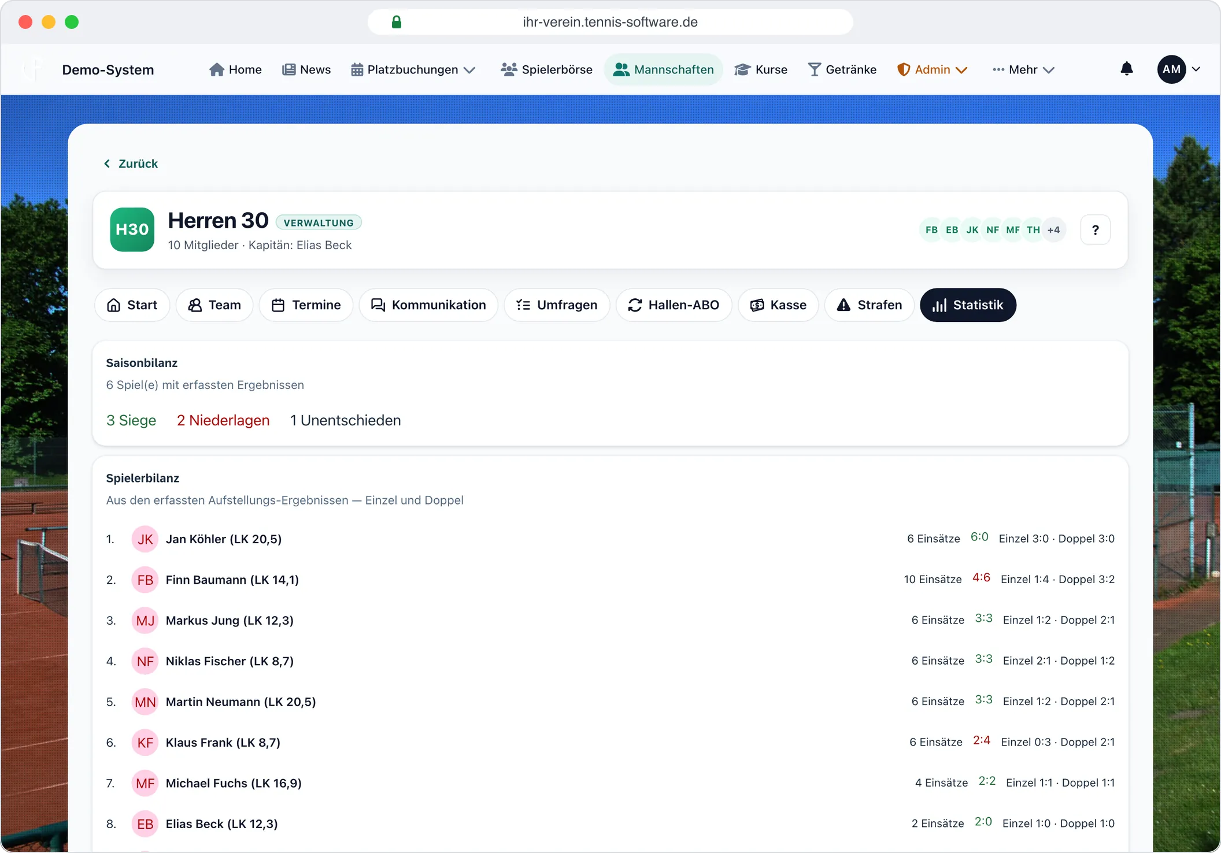This screenshot has height=853, width=1221.
Task: Click the VERWALTUNG badge
Action: click(x=319, y=222)
